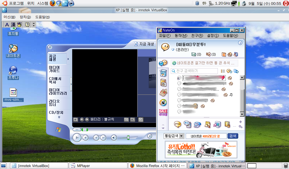This screenshot has height=169, width=289.
Task: Open VirtualBox 머신(M) menu
Action: tap(10, 17)
